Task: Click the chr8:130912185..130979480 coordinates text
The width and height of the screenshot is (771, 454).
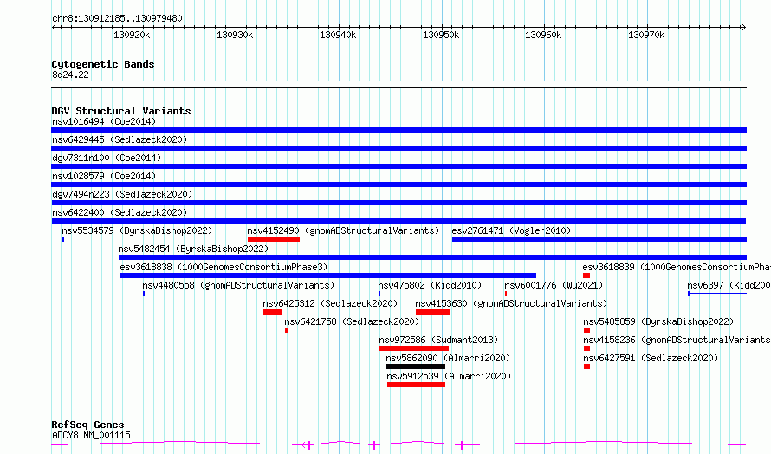Action: click(x=117, y=18)
